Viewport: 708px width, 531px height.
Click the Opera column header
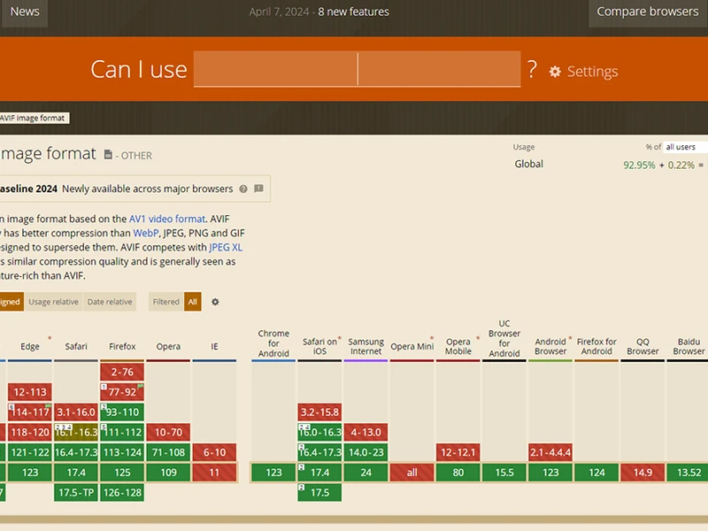click(x=168, y=346)
